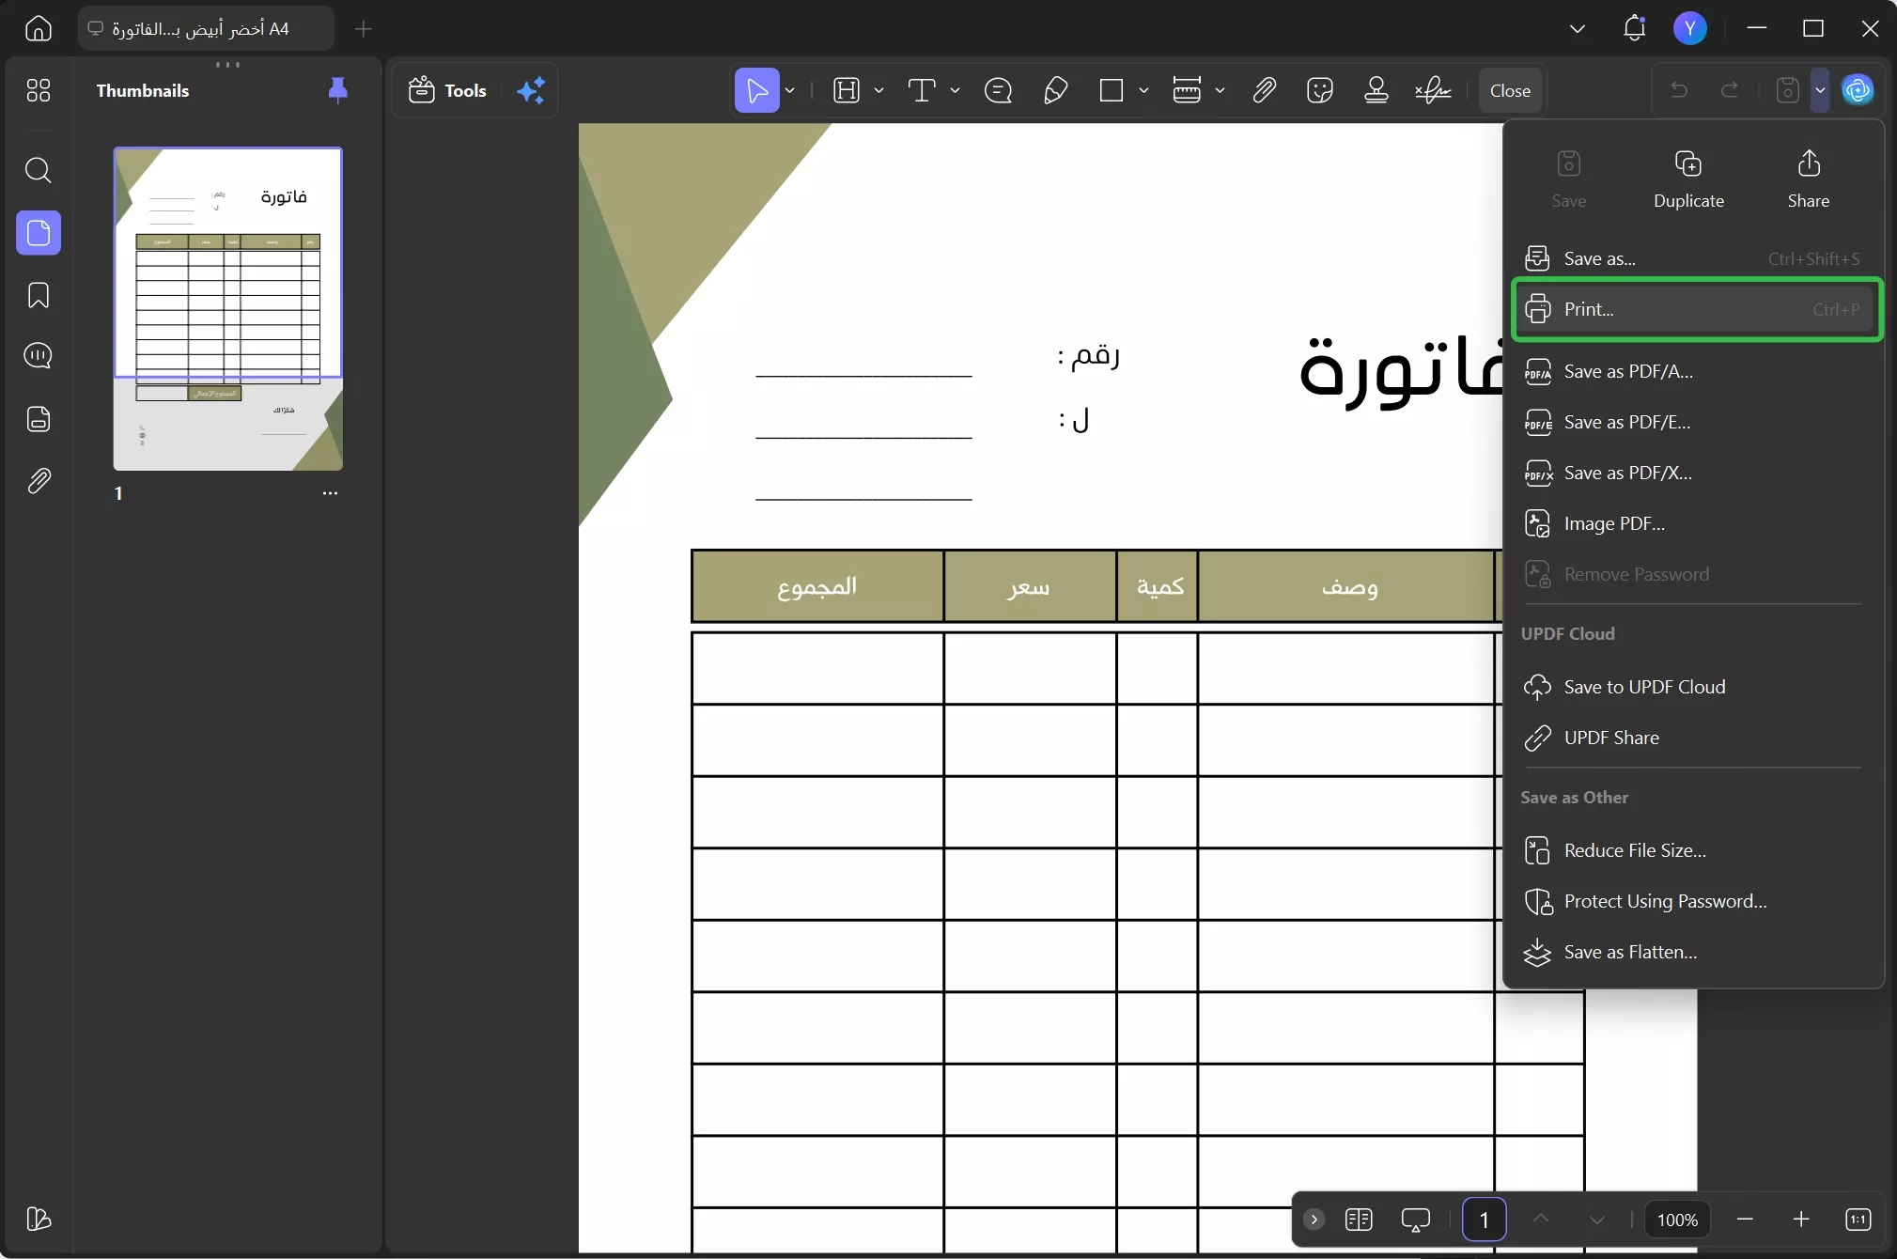Open the notifications bell
This screenshot has width=1897, height=1259.
(x=1635, y=28)
